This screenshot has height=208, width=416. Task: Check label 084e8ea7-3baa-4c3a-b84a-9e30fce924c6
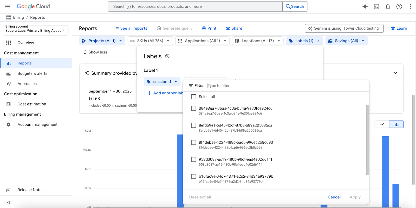[194, 108]
